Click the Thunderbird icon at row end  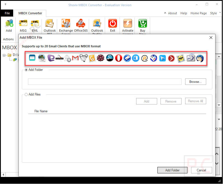pyautogui.click(x=200, y=58)
